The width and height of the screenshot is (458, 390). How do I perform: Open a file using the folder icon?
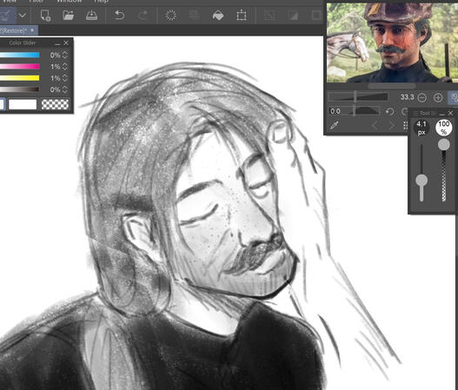[68, 15]
